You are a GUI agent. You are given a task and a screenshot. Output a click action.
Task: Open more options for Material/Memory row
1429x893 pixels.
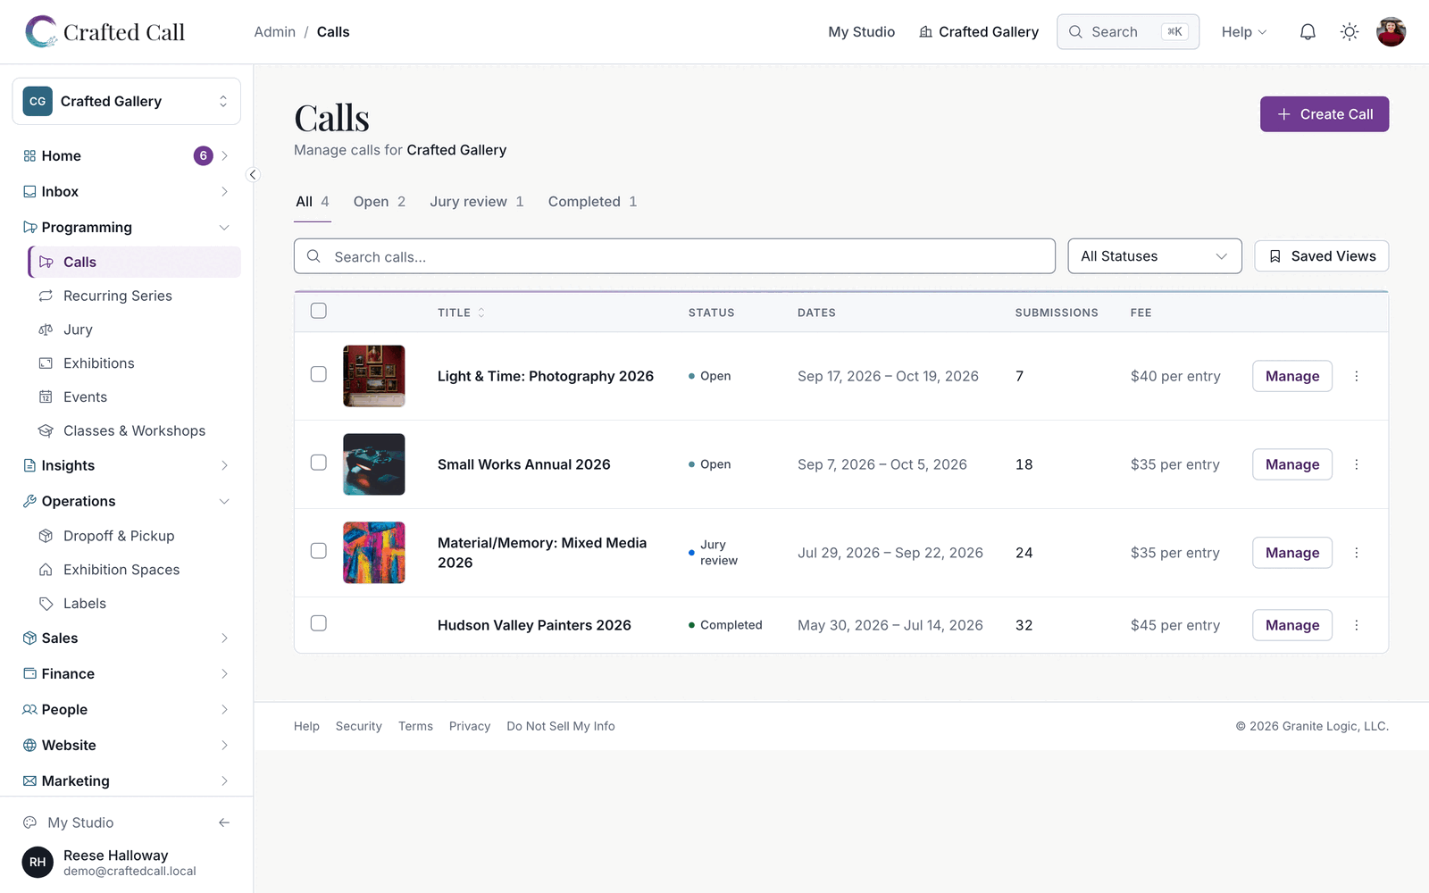[1357, 553]
